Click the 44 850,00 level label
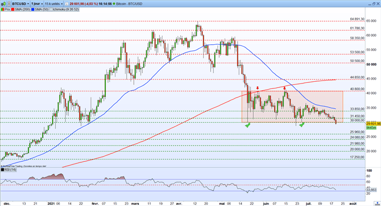Image resolution: width=381 pixels, height=206 pixels. click(x=357, y=77)
